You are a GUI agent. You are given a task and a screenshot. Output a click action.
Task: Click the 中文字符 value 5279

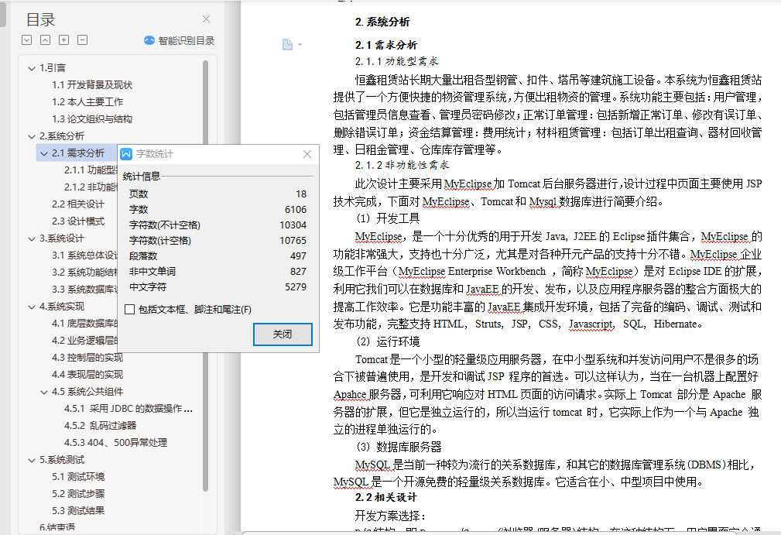(x=296, y=286)
